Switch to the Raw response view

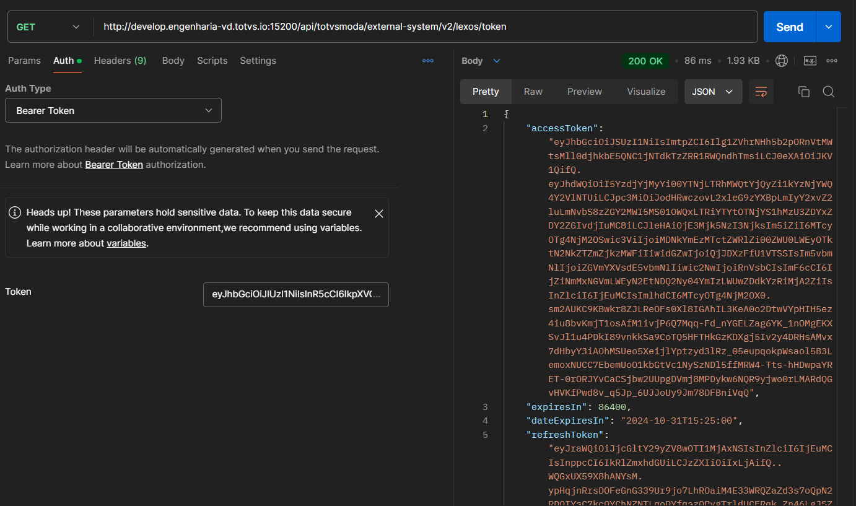(533, 92)
